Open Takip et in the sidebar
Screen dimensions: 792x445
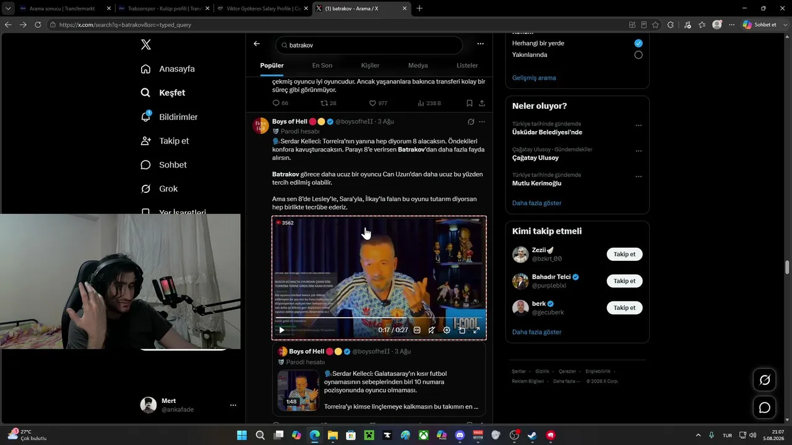[165, 141]
